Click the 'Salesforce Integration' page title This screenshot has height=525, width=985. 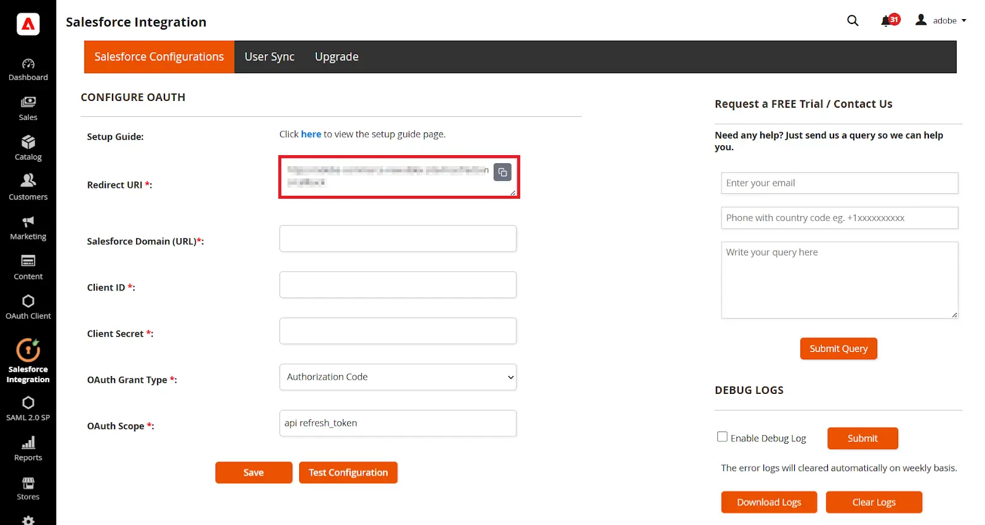tap(136, 22)
